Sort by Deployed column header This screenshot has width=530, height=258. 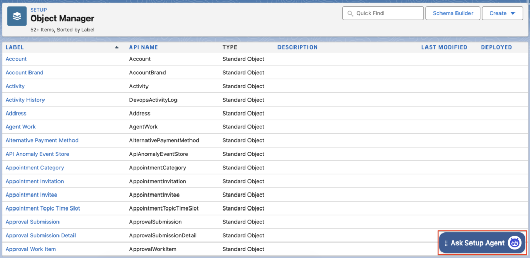(x=496, y=47)
